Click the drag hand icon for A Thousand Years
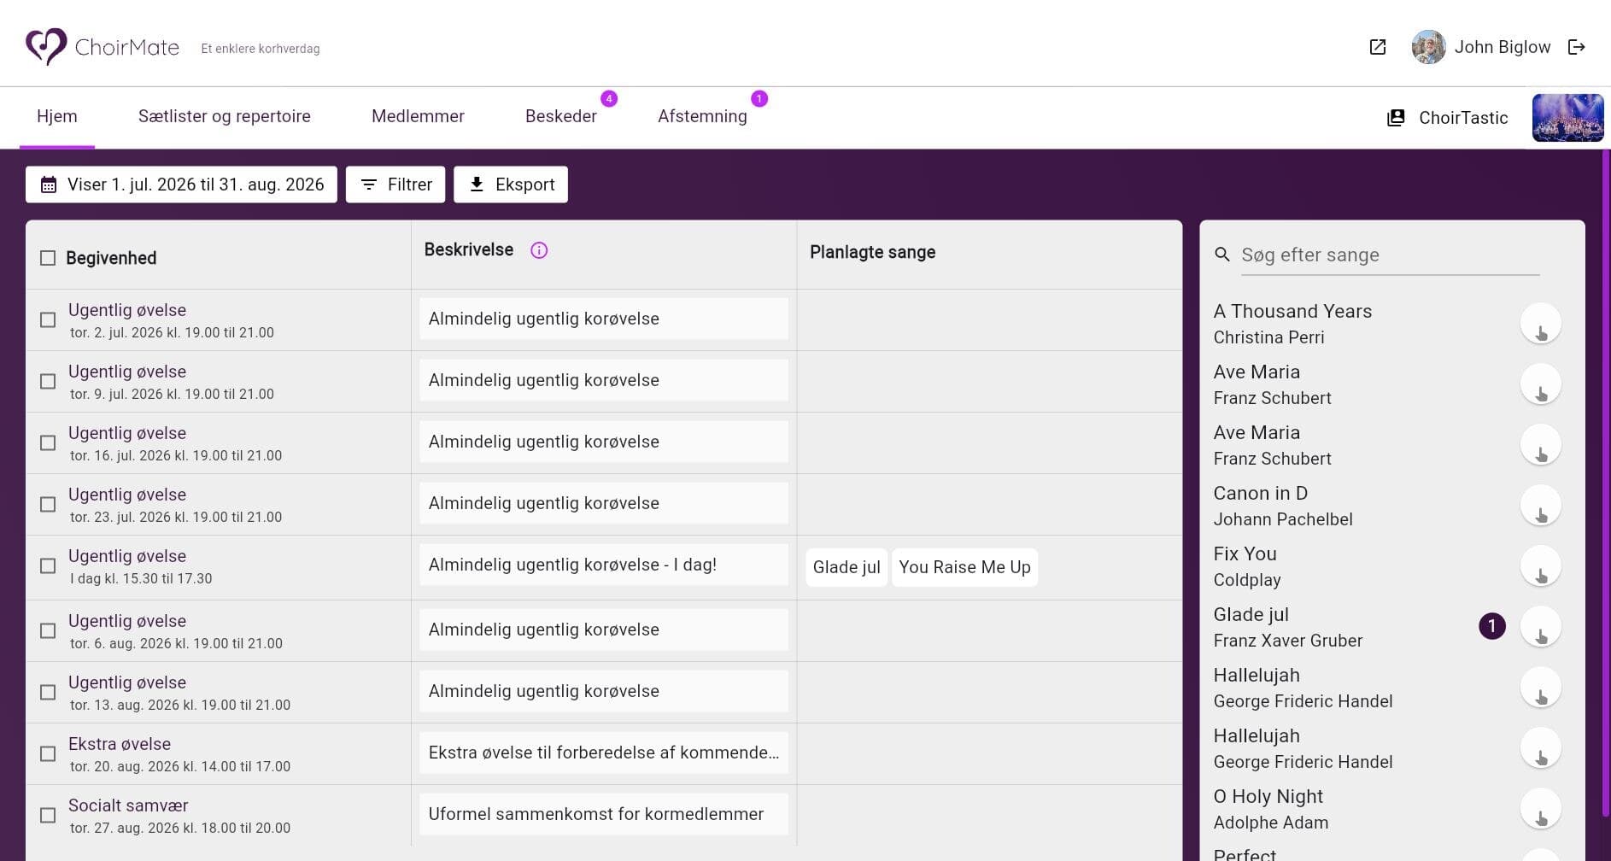 pos(1541,324)
